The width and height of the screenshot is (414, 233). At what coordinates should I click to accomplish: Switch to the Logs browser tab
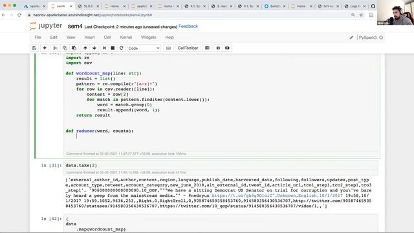[355, 6]
